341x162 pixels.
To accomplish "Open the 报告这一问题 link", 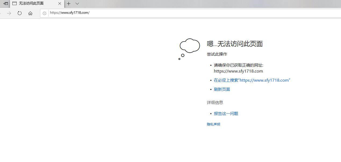I will (x=226, y=113).
